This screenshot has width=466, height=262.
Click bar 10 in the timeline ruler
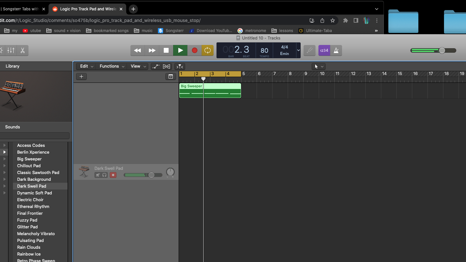coord(322,74)
